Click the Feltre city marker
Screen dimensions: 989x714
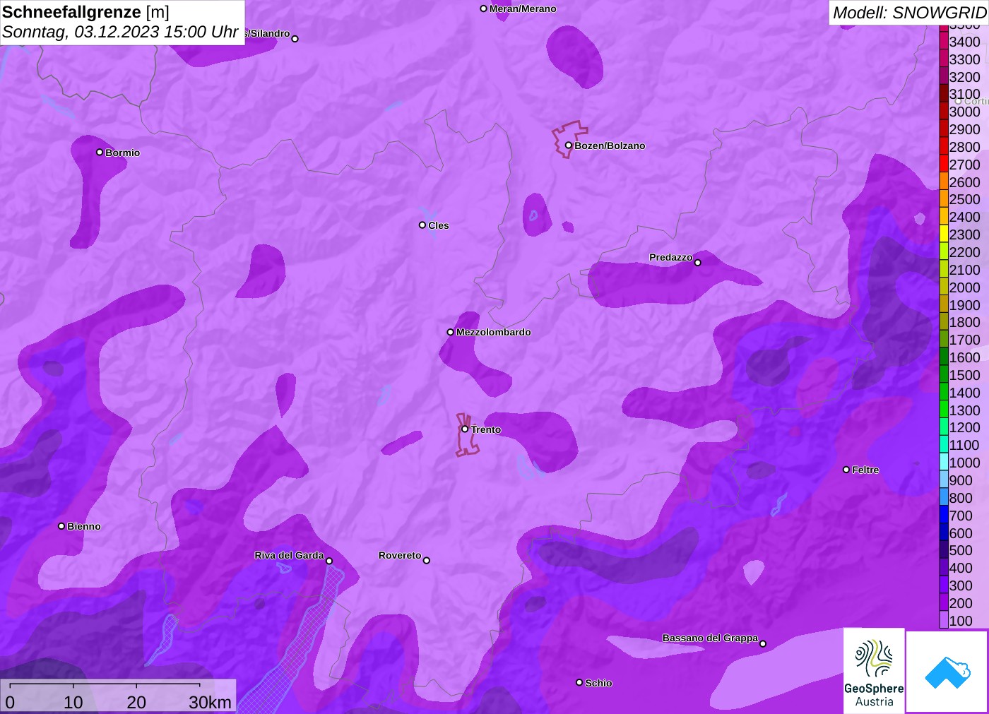point(846,470)
